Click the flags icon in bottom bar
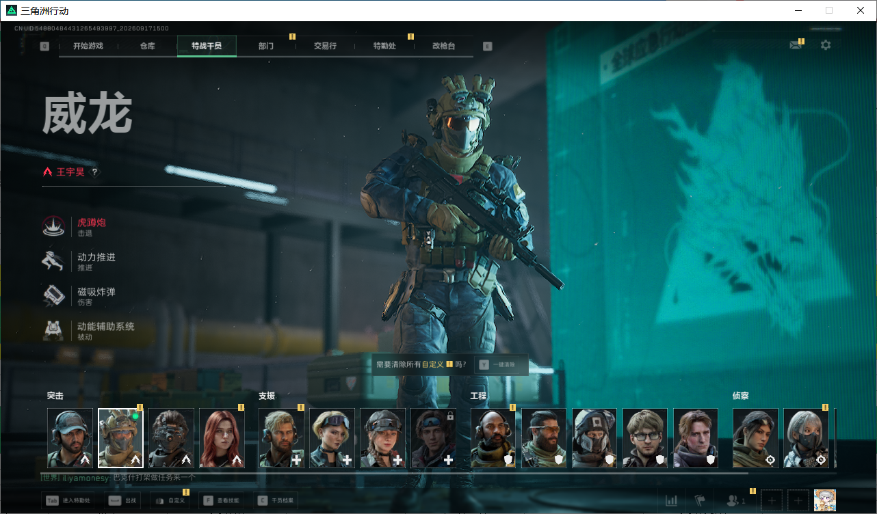Image resolution: width=877 pixels, height=514 pixels. pos(700,501)
